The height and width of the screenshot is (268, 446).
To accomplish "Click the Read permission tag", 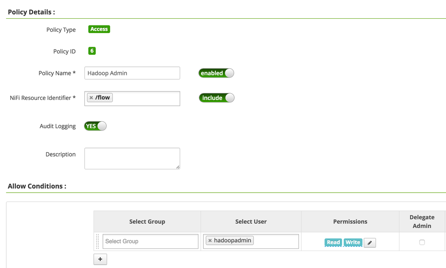I will [333, 243].
